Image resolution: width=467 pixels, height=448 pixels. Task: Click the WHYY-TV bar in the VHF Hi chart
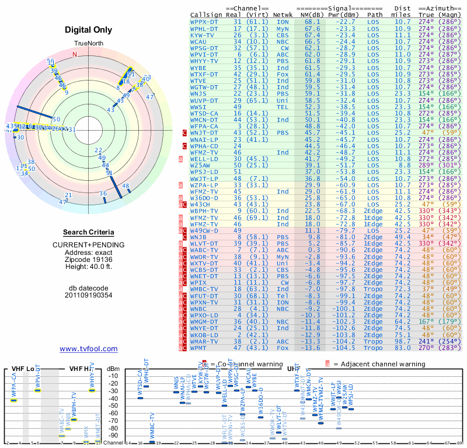[x=92, y=390]
